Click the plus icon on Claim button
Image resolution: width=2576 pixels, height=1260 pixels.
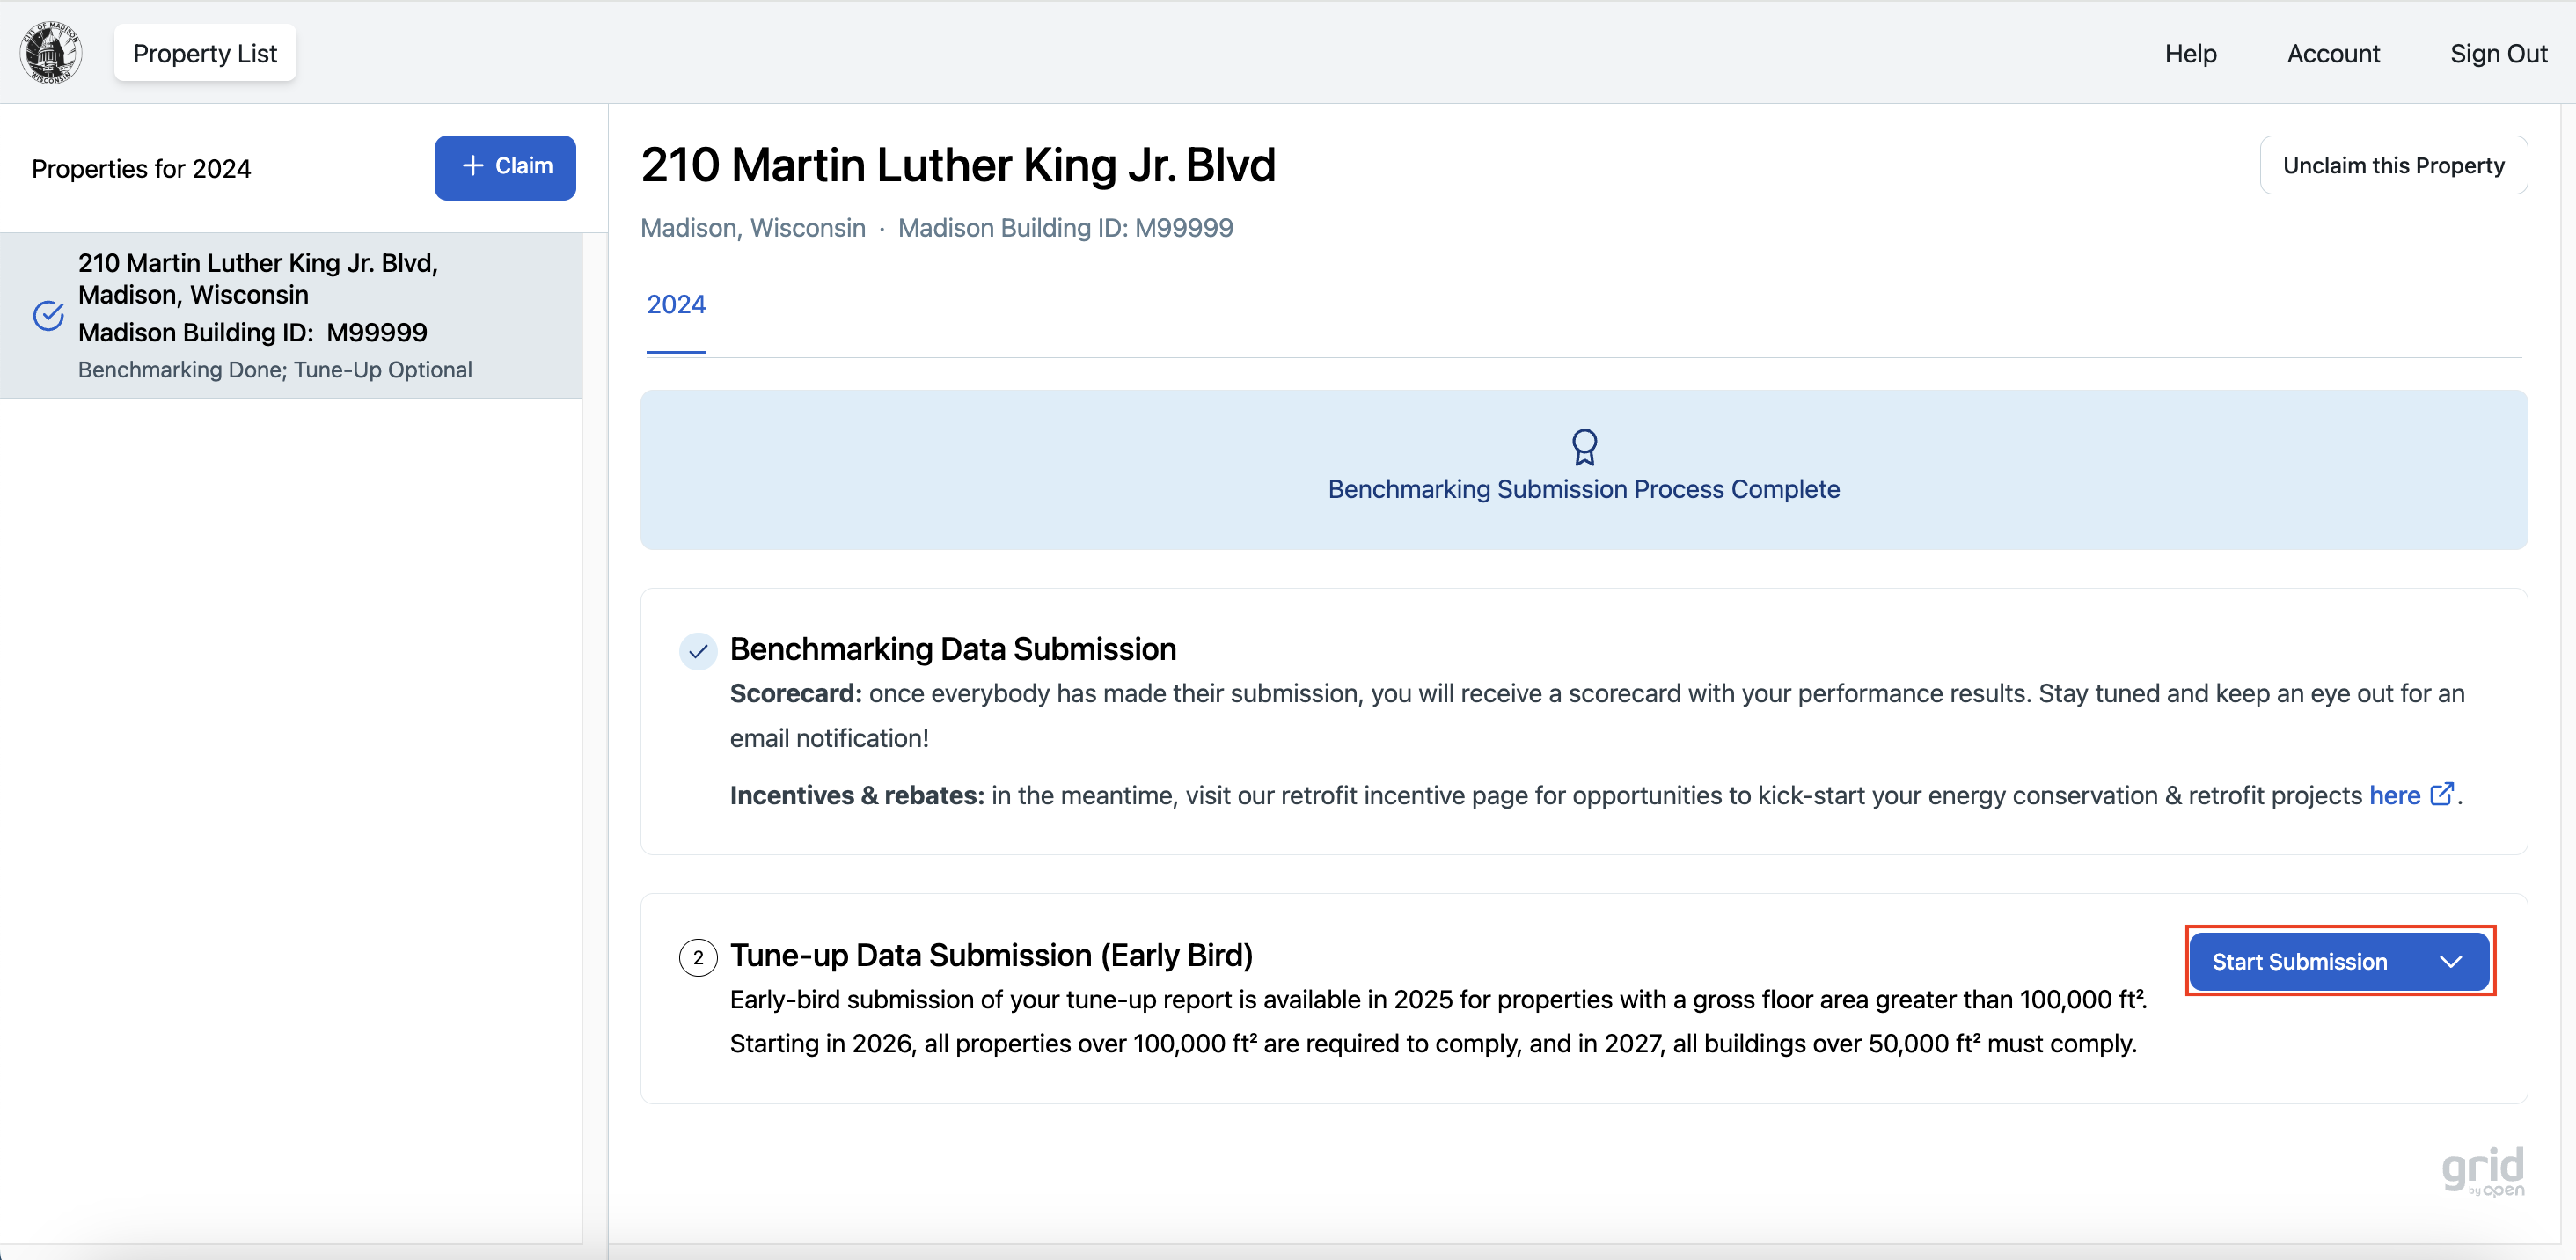[x=473, y=166]
